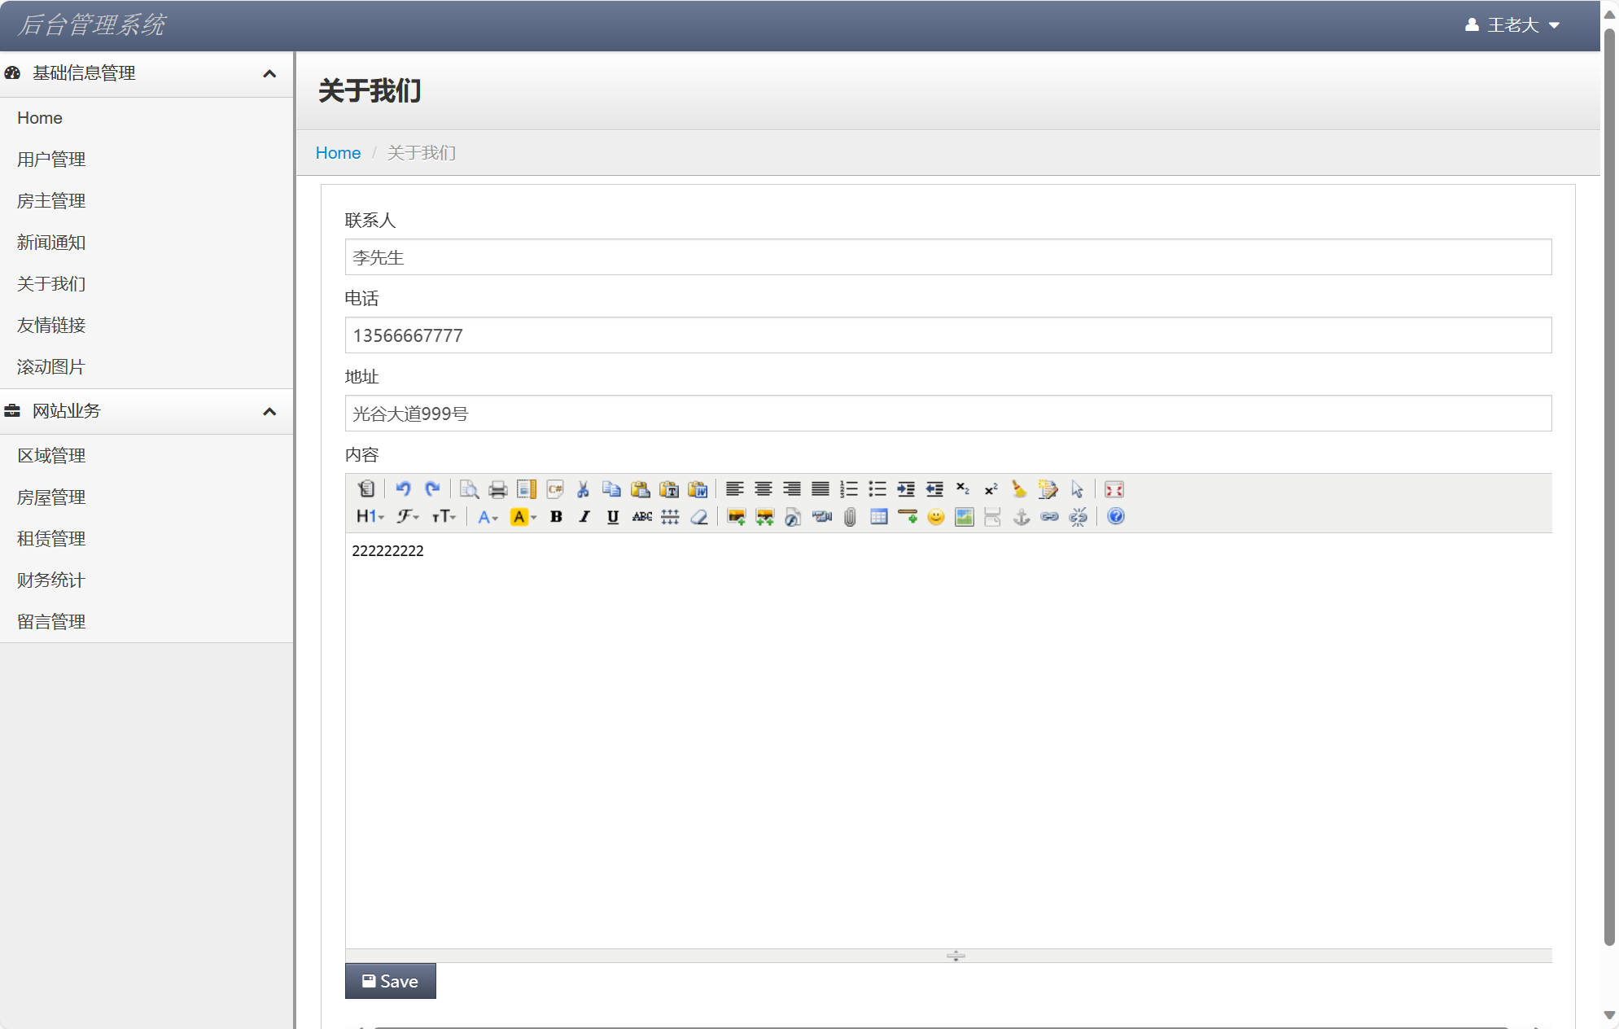
Task: Open 房屋管理 in the sidebar
Action: pos(51,497)
